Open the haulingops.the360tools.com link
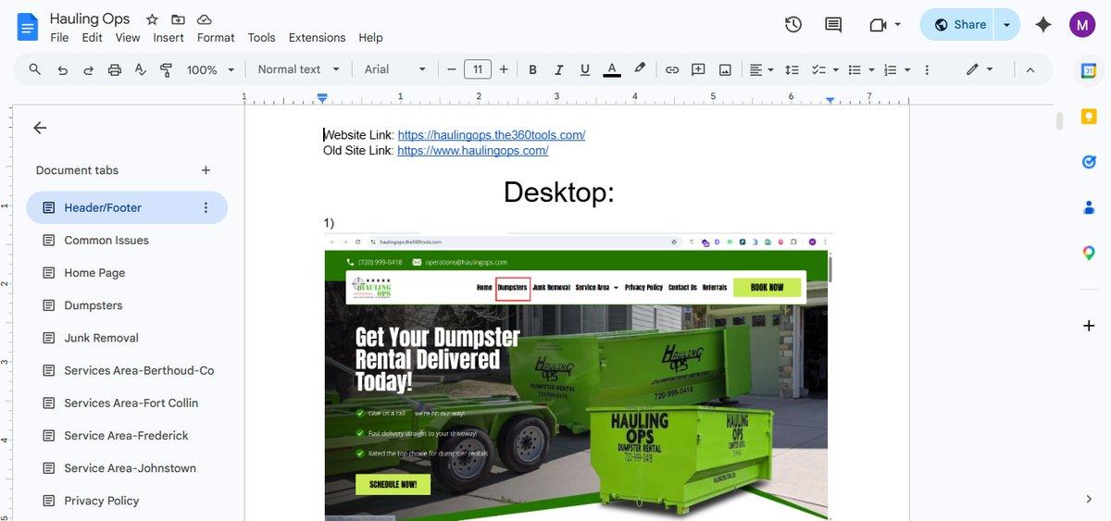The width and height of the screenshot is (1111, 521). (x=492, y=135)
